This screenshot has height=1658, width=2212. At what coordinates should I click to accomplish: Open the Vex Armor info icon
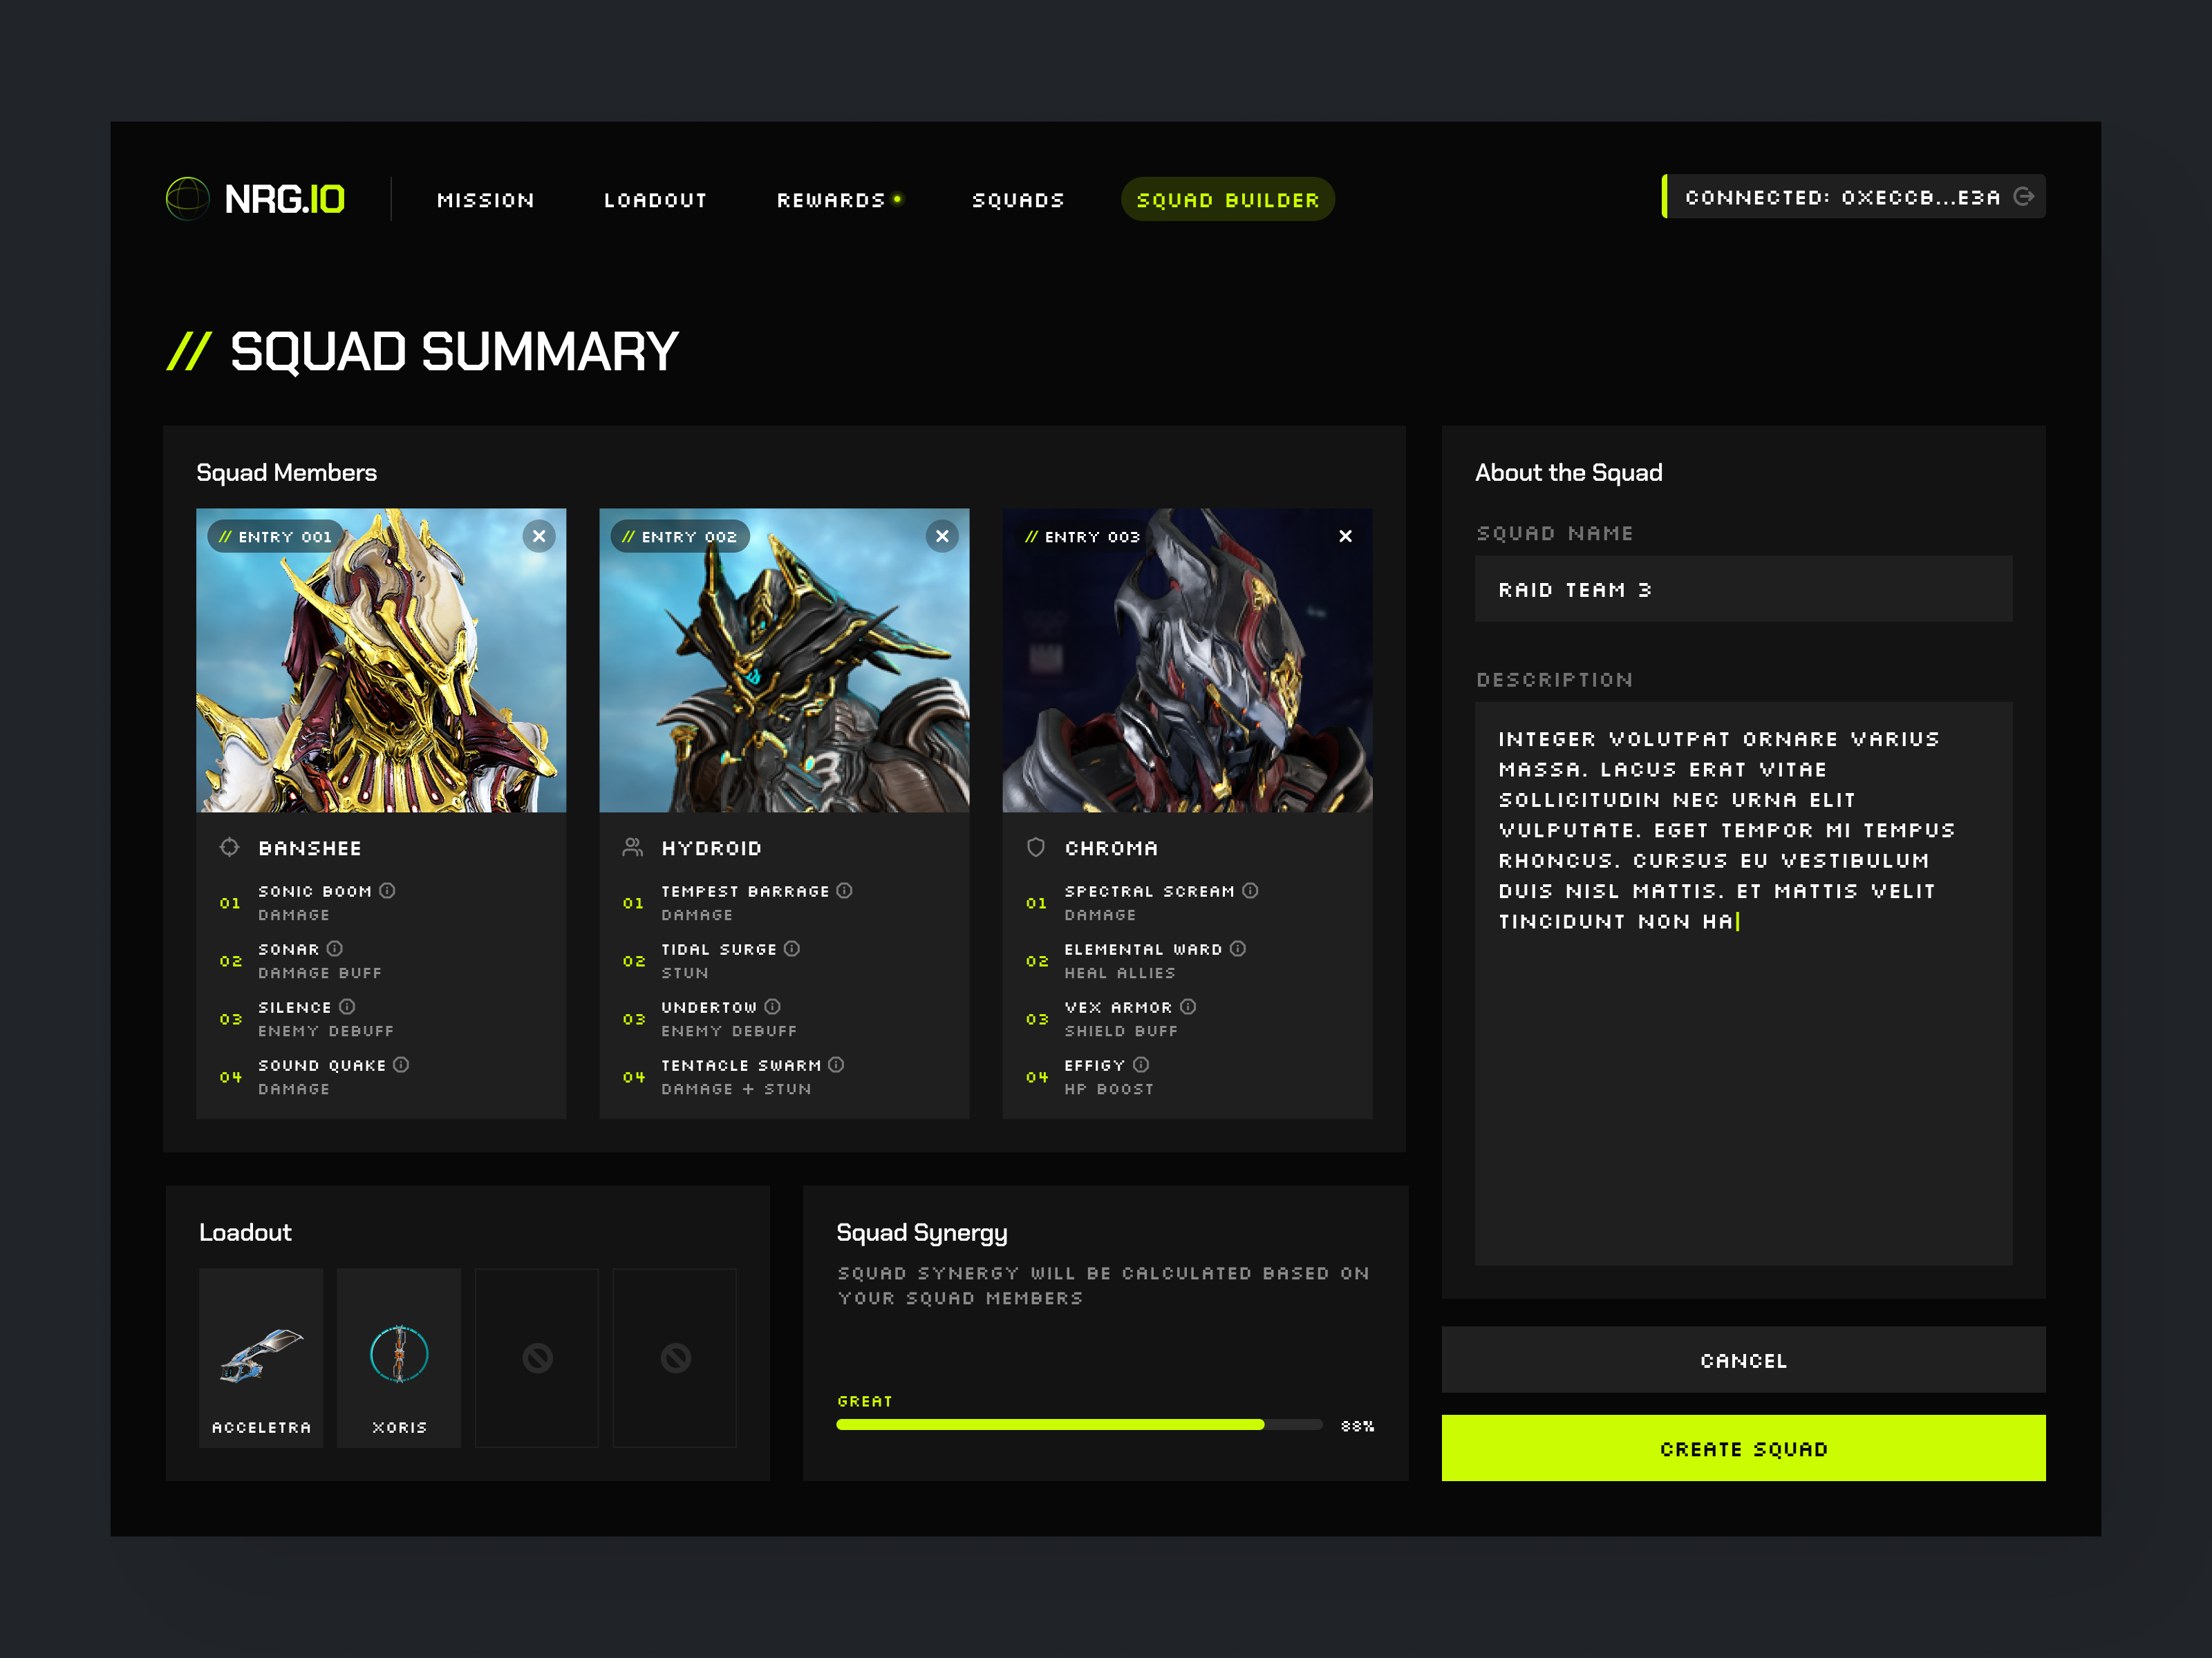(x=1189, y=1007)
